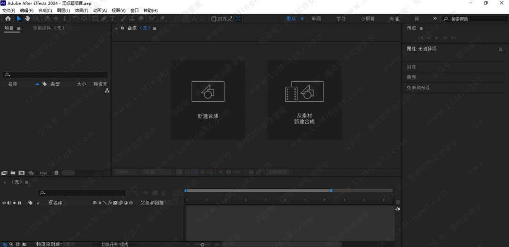
Task: Select the Horizontal Type tool
Action: pyautogui.click(x=112, y=18)
